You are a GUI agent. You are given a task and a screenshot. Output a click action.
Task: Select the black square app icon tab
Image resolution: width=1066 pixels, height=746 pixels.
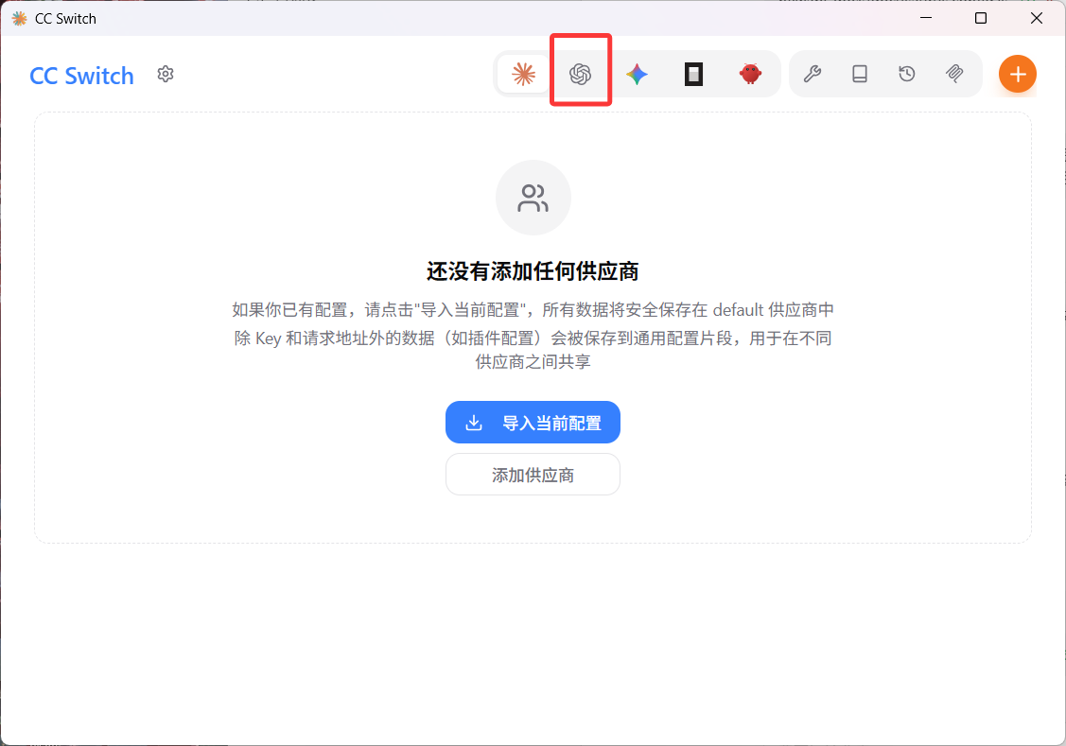click(x=693, y=74)
